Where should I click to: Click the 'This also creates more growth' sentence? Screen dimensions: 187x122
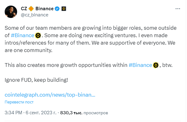pyautogui.click(x=88, y=65)
